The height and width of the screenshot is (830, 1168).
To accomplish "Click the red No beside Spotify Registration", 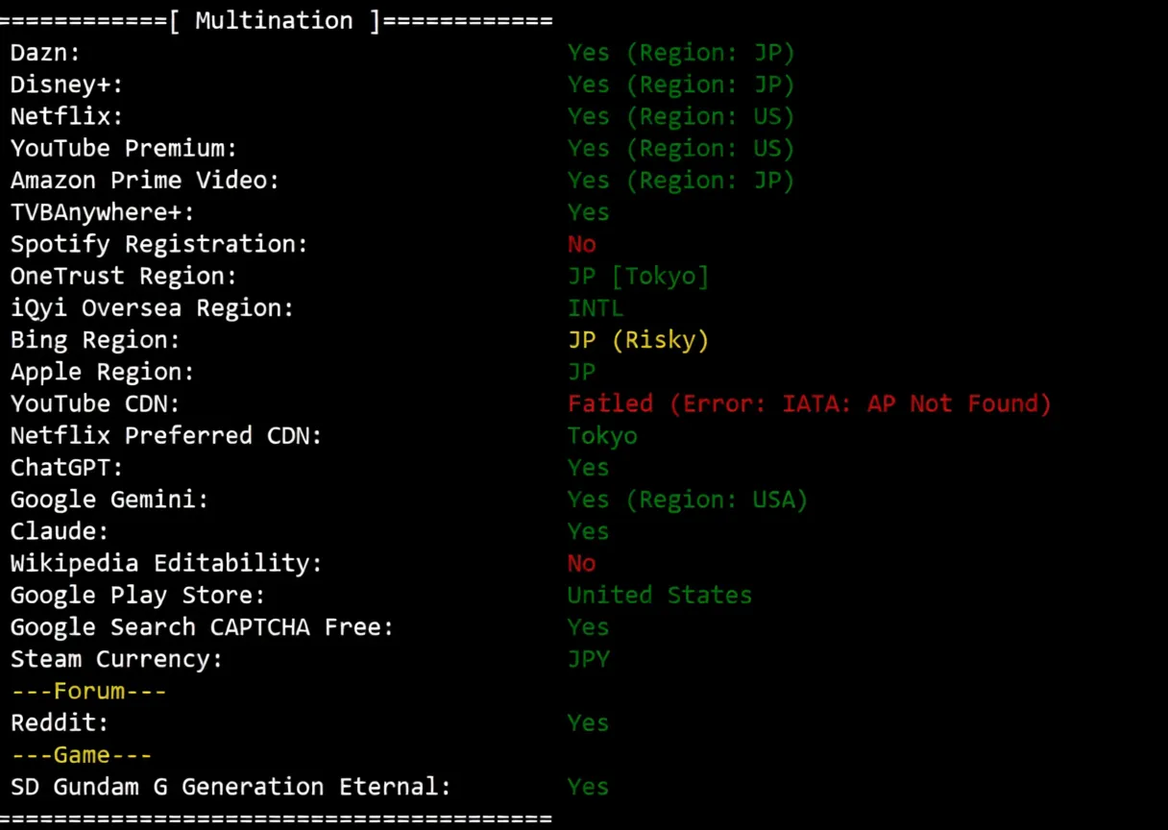I will coord(581,244).
